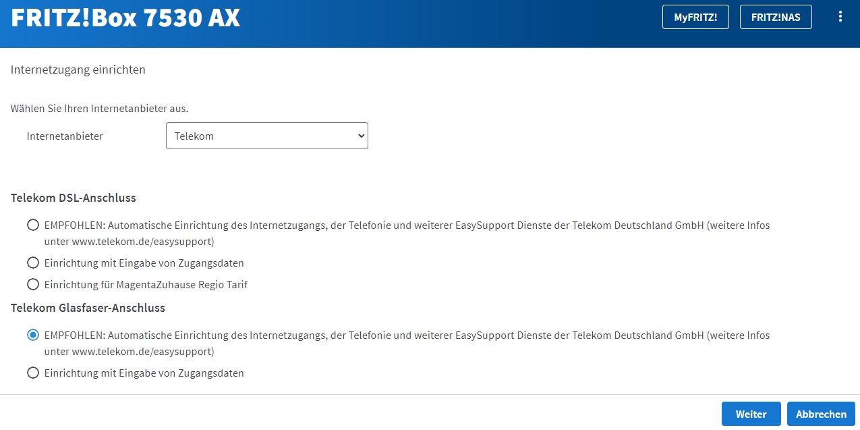Click the Telekom DSL-Anschluss heading
The height and width of the screenshot is (430, 860).
pos(74,198)
